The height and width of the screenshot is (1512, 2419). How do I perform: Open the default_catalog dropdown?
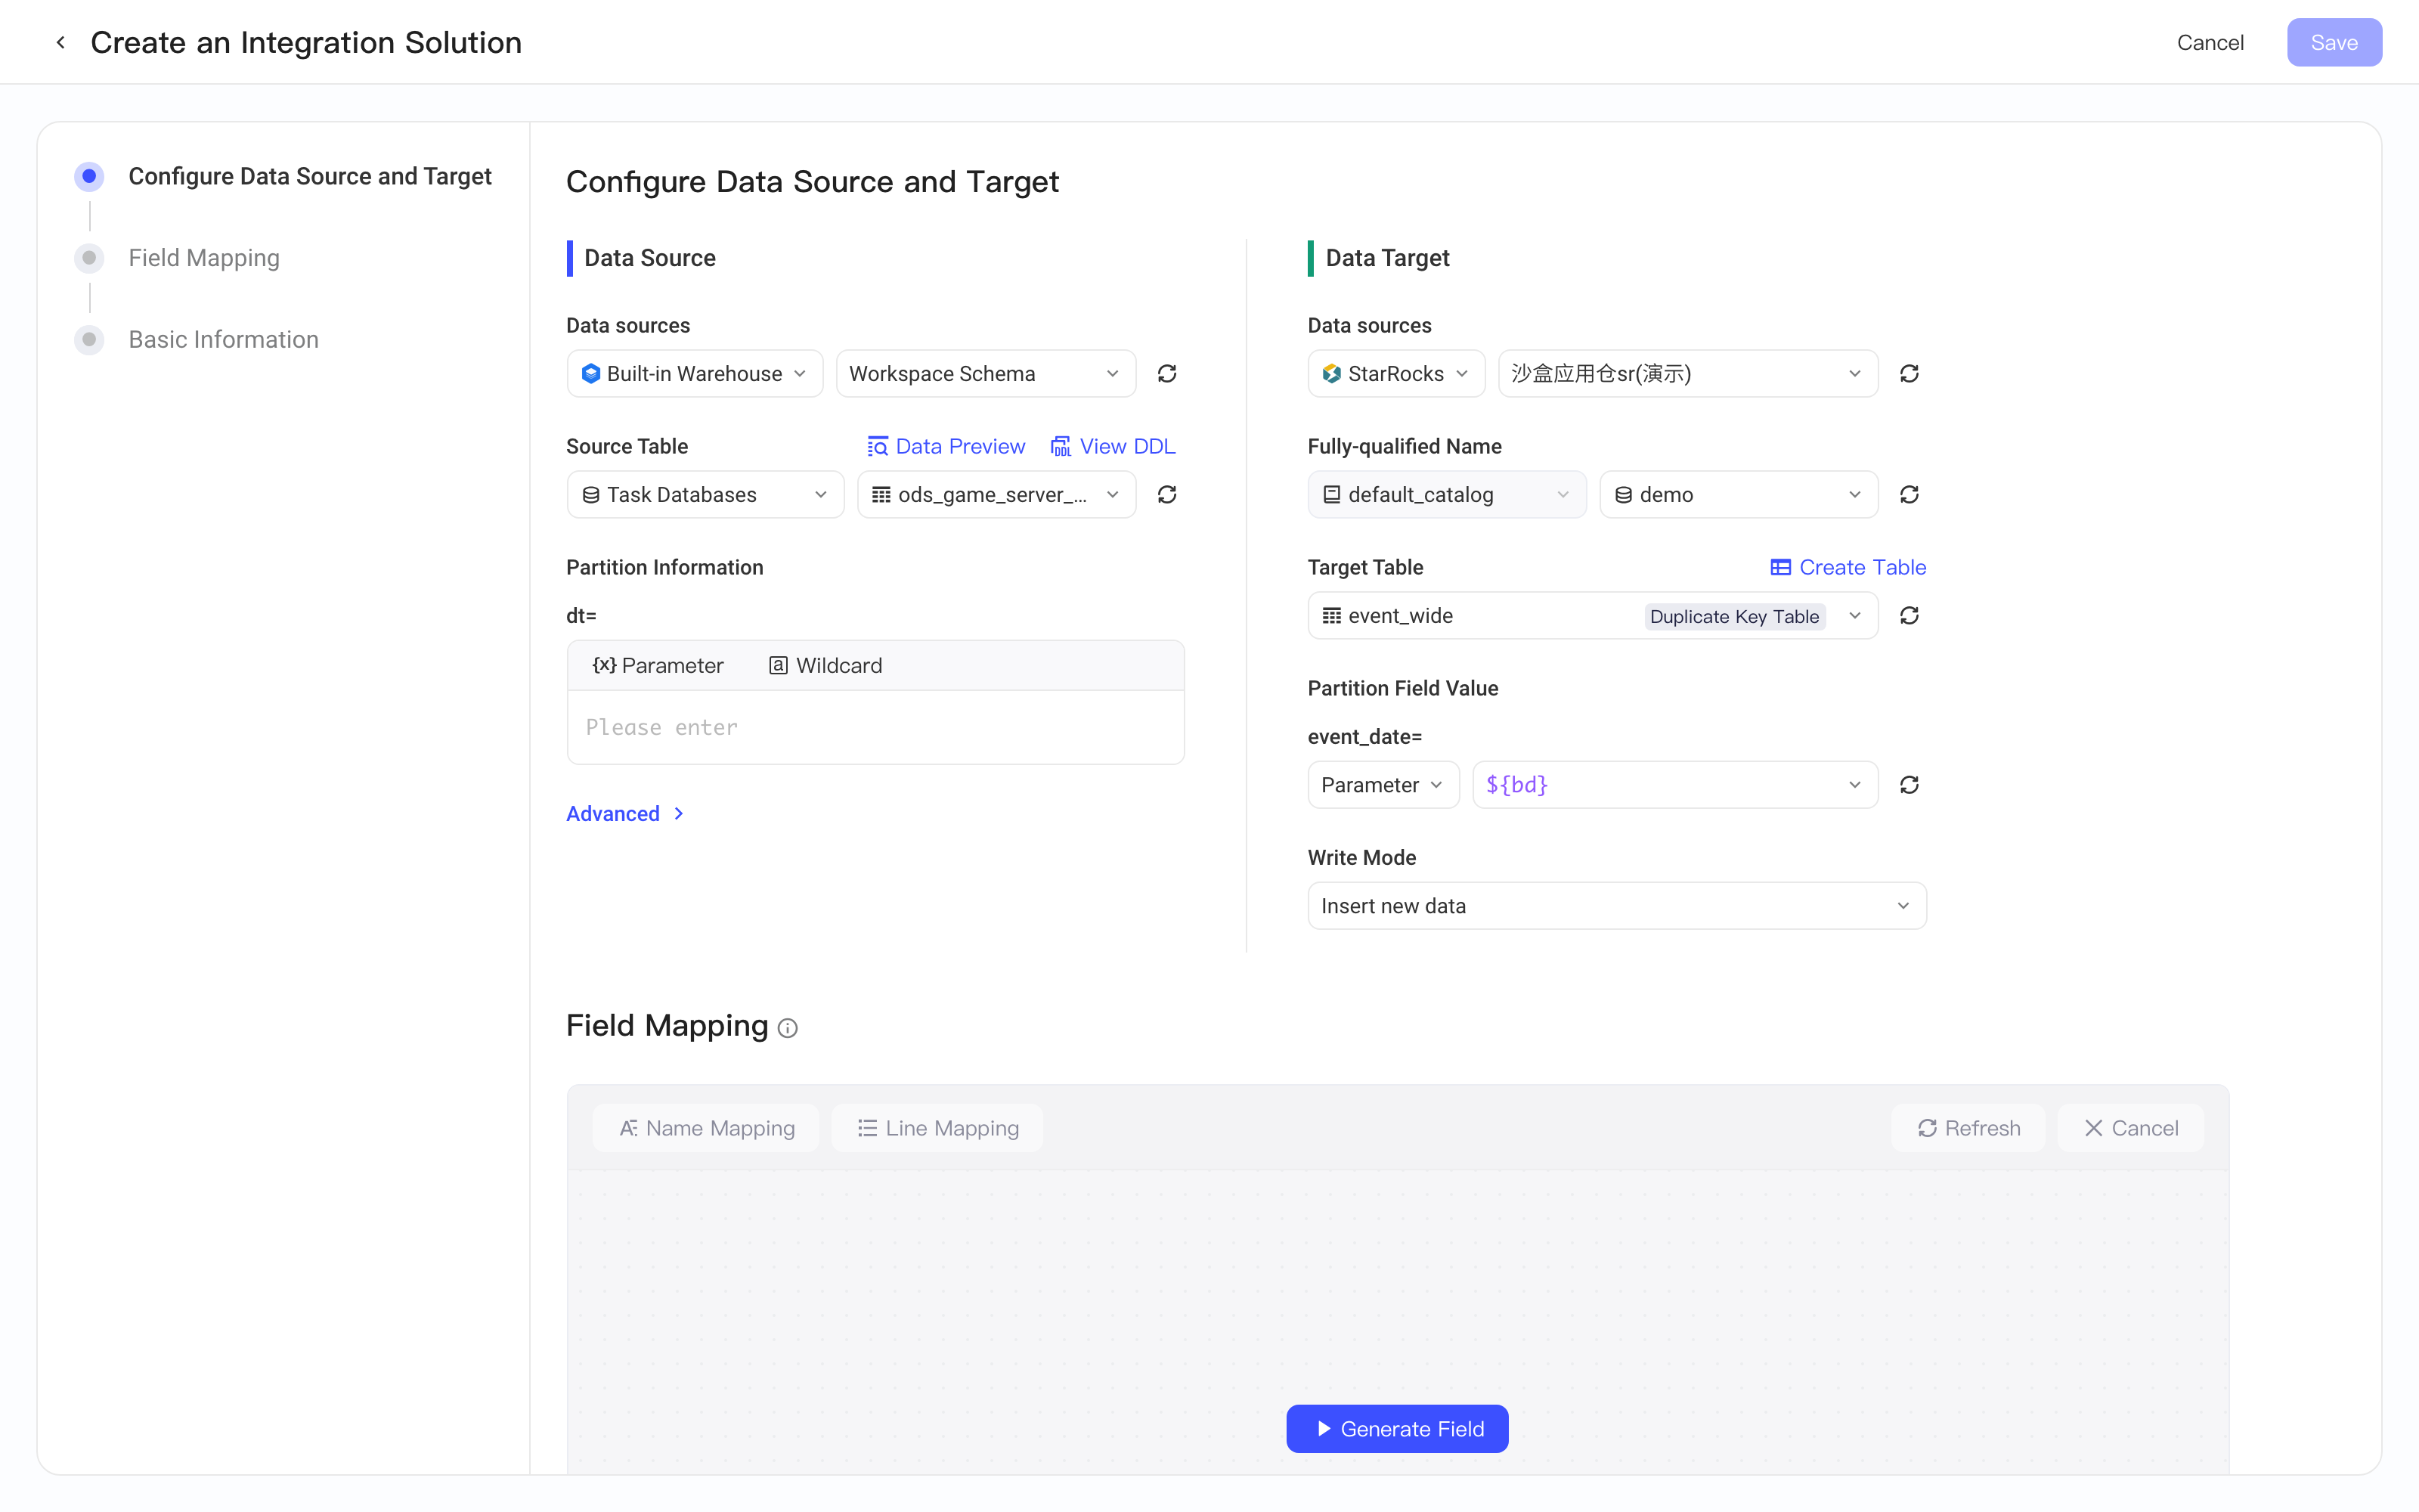click(1446, 494)
